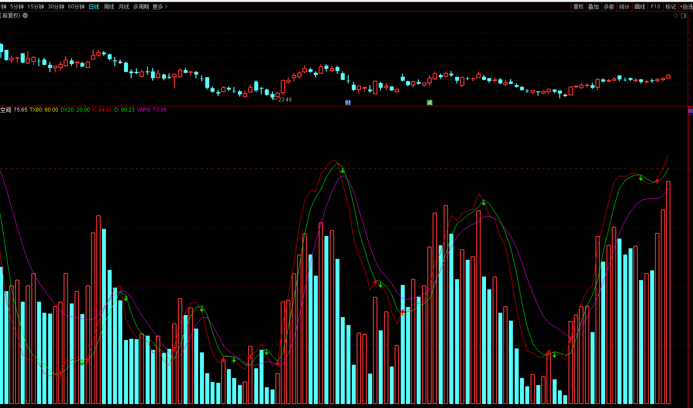
Task: Click the diamond icon above the chart
Action: click(x=675, y=16)
